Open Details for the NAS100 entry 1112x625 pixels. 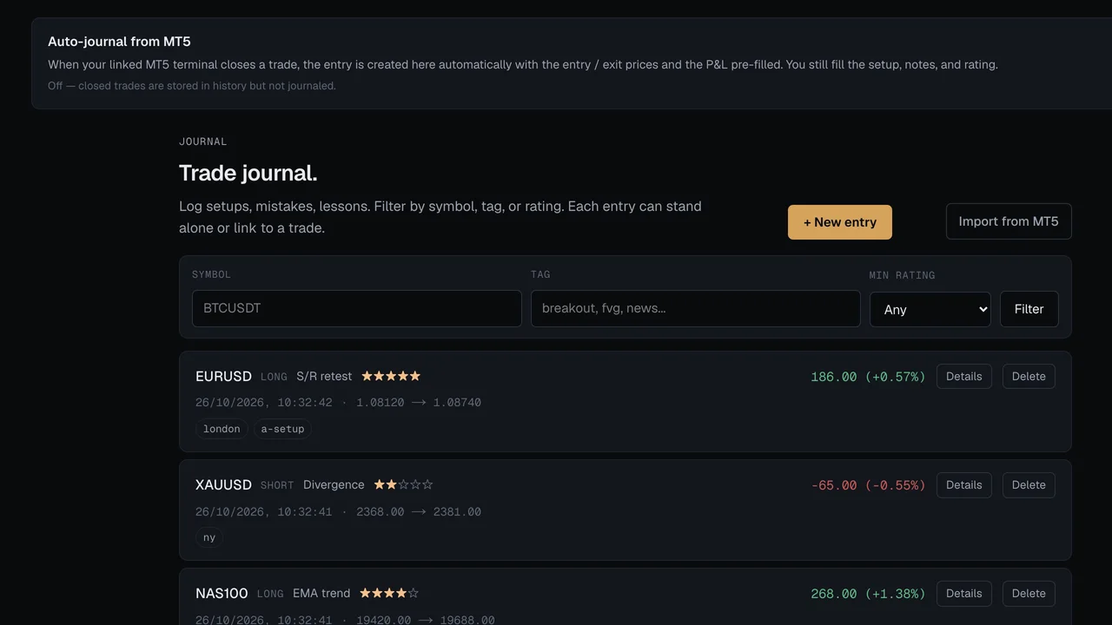pyautogui.click(x=964, y=593)
